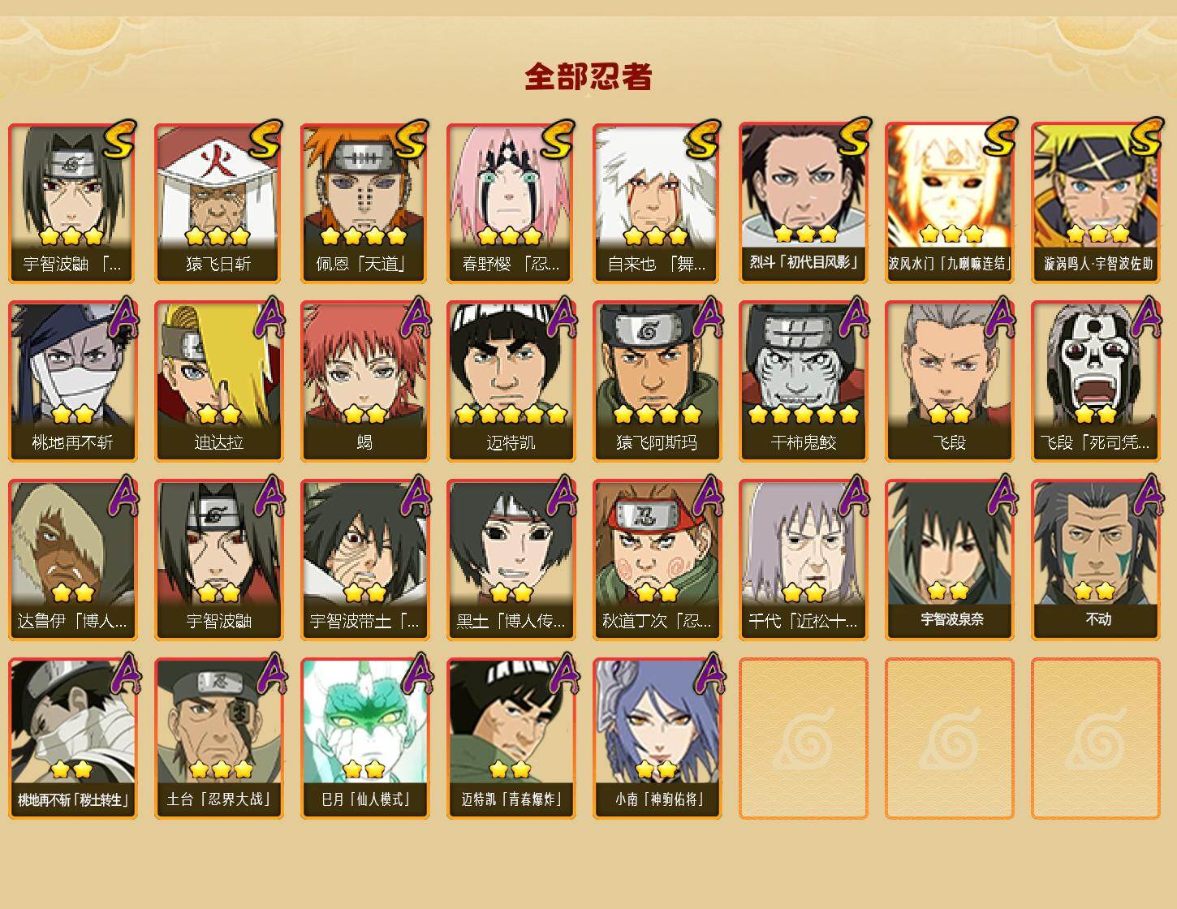Screen dimensions: 1177x909
Task: Choose the 烈斗「初代目风影」 card
Action: coord(804,203)
